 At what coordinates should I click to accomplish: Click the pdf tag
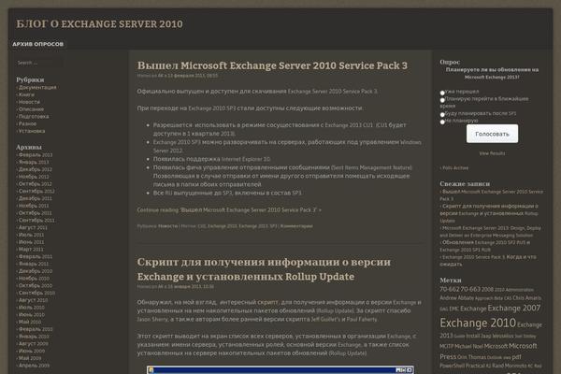coord(516,357)
